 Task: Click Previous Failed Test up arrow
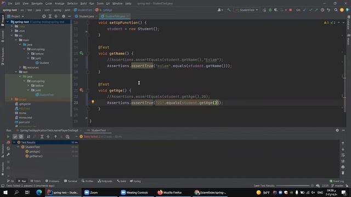tap(55, 137)
